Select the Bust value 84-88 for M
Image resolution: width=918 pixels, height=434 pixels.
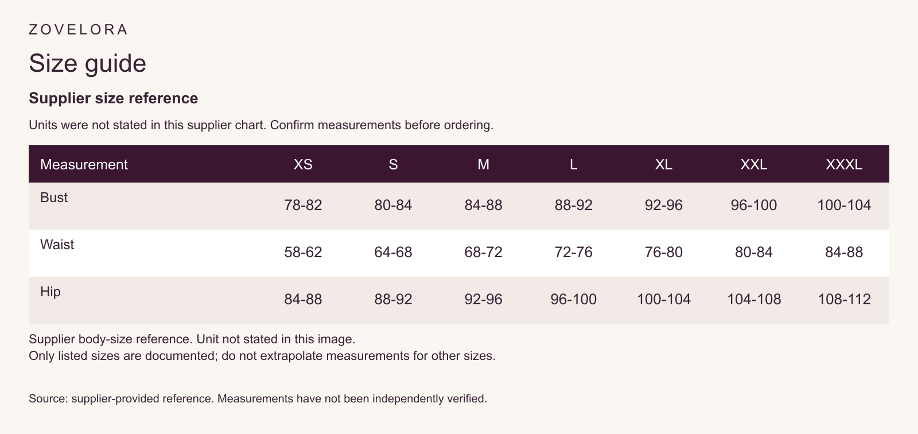click(x=483, y=206)
